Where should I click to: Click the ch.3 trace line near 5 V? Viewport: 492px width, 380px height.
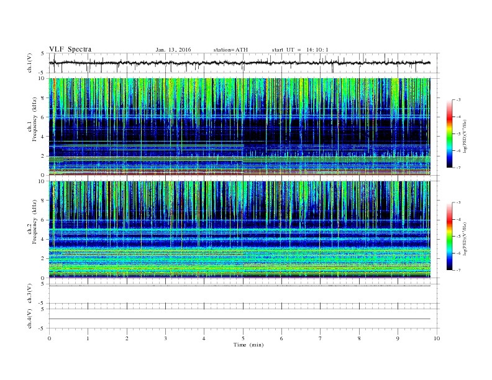[x=239, y=286]
